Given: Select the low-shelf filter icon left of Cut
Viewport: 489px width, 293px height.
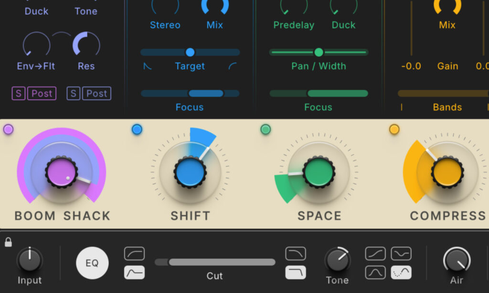Looking at the screenshot, I should click(134, 253).
